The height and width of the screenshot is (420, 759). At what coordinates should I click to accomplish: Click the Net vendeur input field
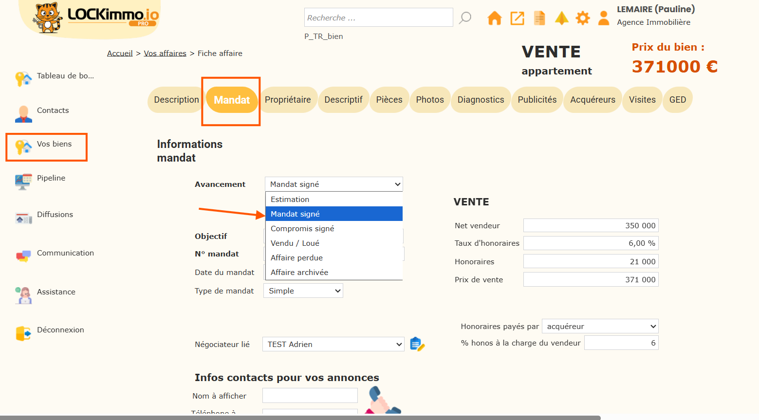pos(591,226)
